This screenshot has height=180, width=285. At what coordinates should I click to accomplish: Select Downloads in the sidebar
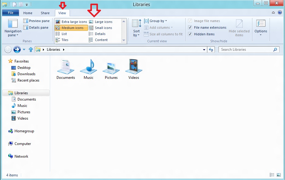click(26, 74)
